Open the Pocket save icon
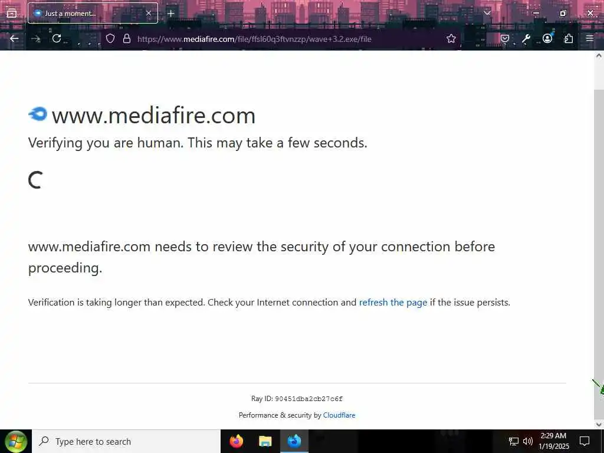Screen dimensions: 604x453 click(x=505, y=38)
